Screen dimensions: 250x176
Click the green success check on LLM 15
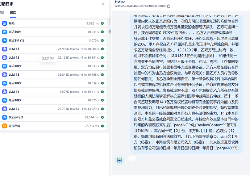click(x=103, y=109)
